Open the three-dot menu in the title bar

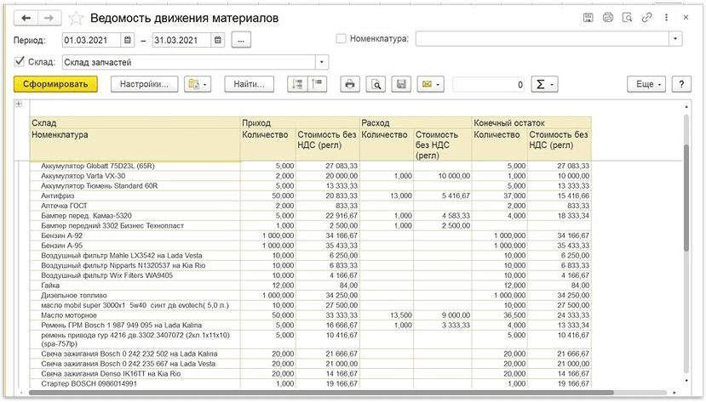(x=666, y=18)
